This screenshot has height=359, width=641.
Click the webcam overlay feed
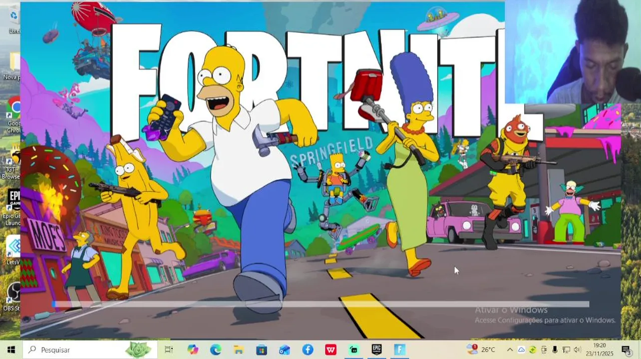tap(573, 51)
